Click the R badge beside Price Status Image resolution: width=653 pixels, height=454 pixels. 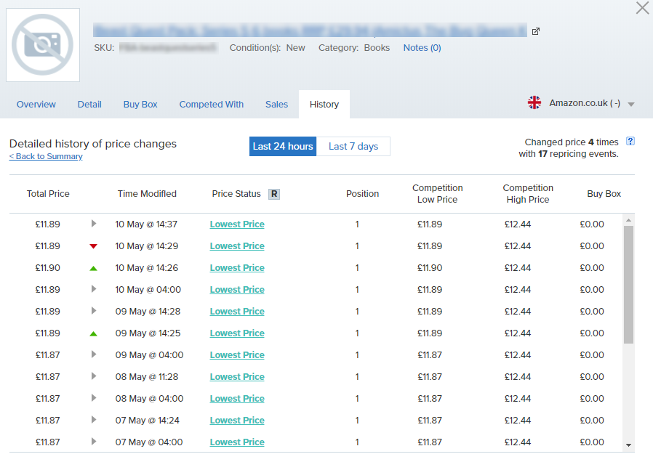pos(274,194)
